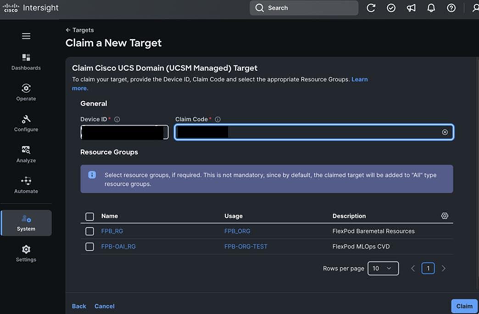Select System in the sidebar

26,223
